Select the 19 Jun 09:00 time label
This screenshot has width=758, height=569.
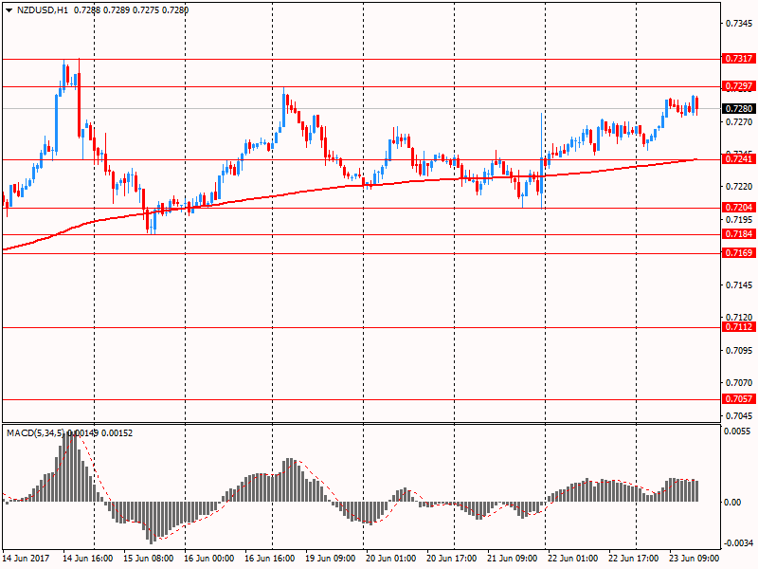[331, 558]
